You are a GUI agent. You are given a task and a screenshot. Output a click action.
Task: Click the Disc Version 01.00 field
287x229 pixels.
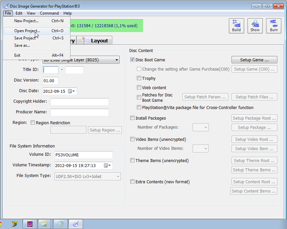50,81
